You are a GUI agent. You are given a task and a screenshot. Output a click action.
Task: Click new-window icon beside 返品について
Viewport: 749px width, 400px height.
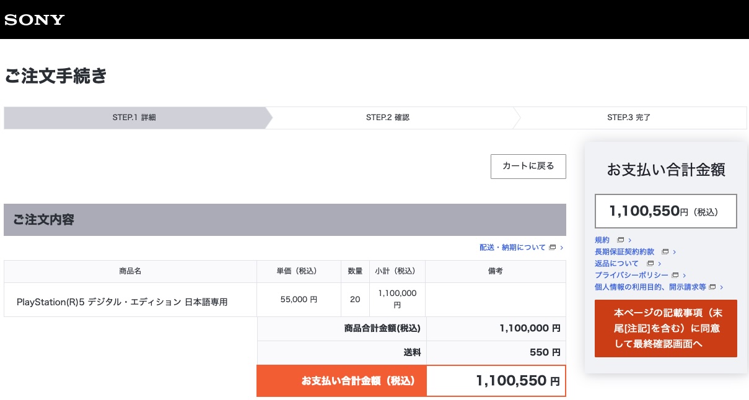(x=650, y=264)
